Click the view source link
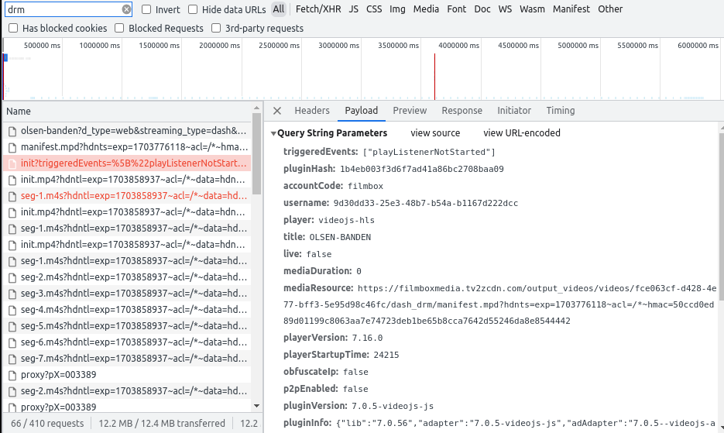724x433 pixels. click(x=435, y=133)
